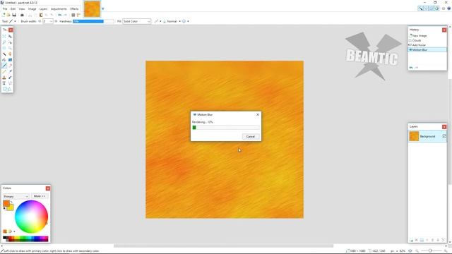
Task: Toggle Layers window button at top right
Action: 431,8
